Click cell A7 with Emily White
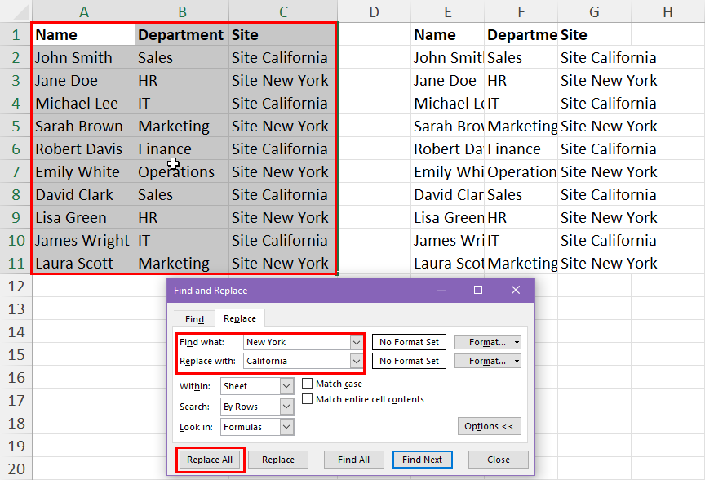This screenshot has height=480, width=705. pyautogui.click(x=83, y=171)
